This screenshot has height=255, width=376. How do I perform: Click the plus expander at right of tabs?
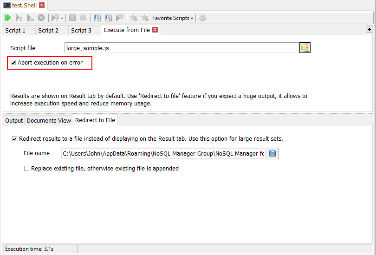pos(370,29)
